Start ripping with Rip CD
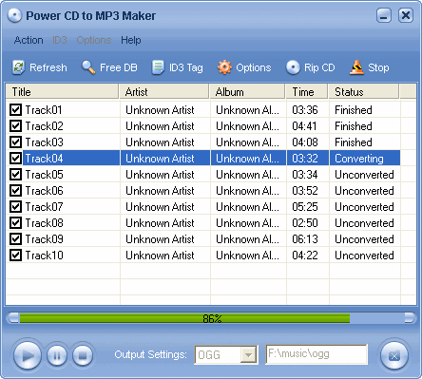This screenshot has height=379, width=422. click(310, 67)
